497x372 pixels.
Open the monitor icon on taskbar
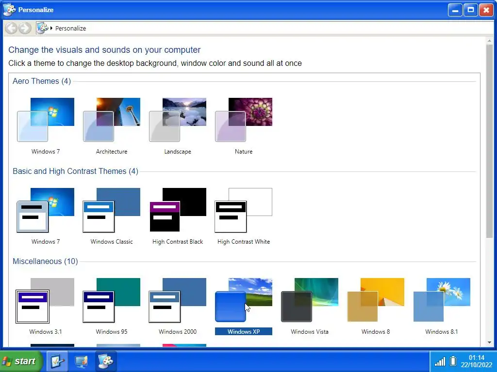[x=81, y=361]
